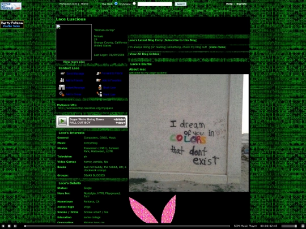The height and width of the screenshot is (229, 306).
Task: Click the Rank User icon
Action: (99, 94)
